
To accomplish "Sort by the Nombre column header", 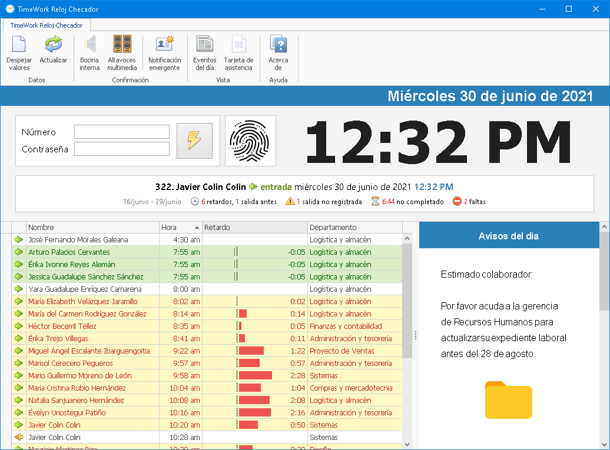I will click(x=92, y=228).
